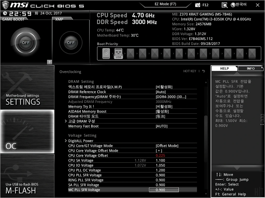Click the back arrow next to HOT KEY

[x=203, y=71]
